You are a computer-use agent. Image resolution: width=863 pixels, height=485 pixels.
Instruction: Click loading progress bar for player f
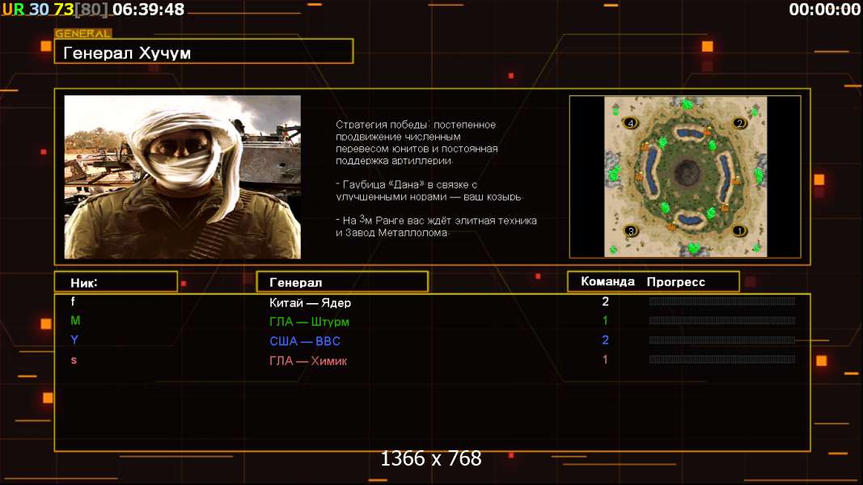722,302
